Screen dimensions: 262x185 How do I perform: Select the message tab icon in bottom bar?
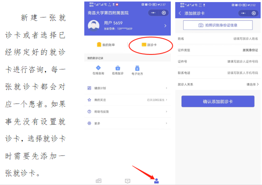(x=128, y=180)
